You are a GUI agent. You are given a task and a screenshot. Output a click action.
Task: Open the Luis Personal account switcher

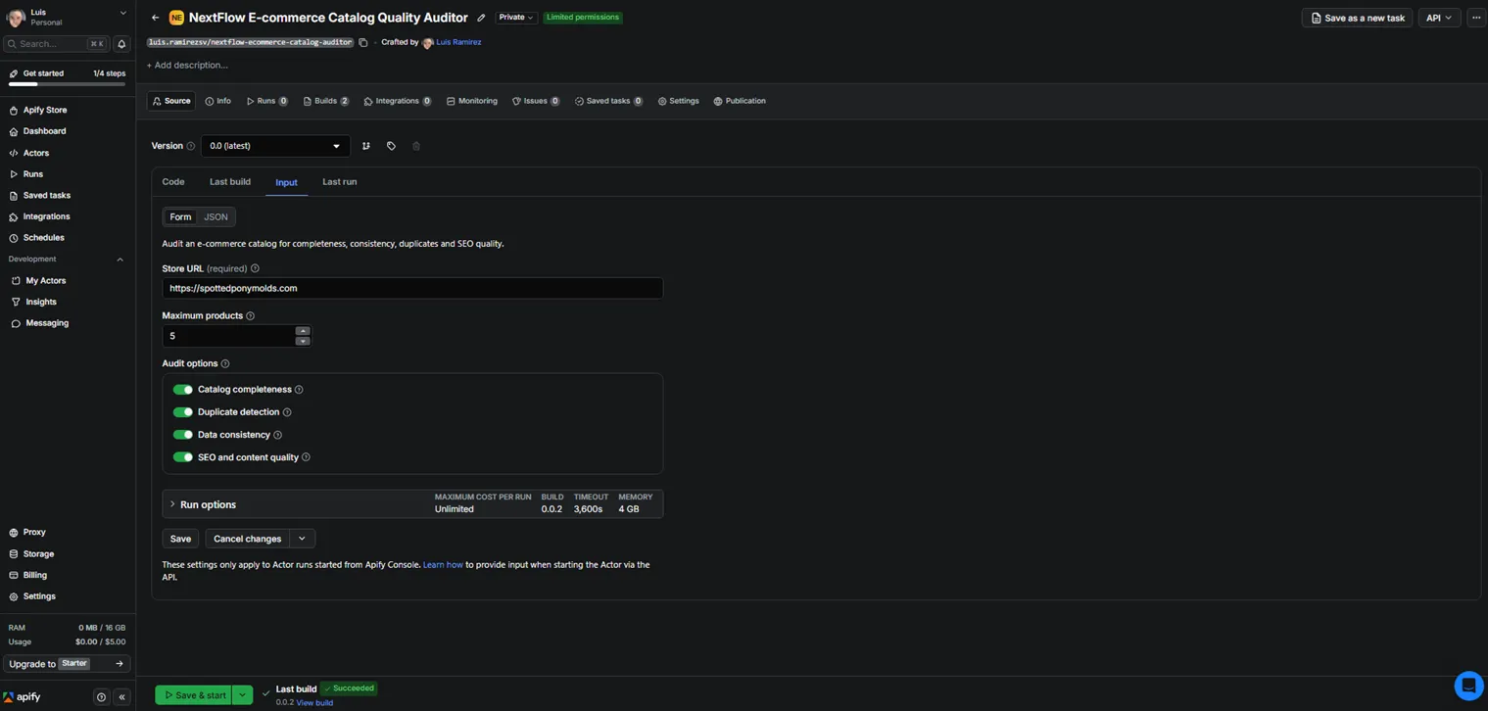[x=68, y=17]
